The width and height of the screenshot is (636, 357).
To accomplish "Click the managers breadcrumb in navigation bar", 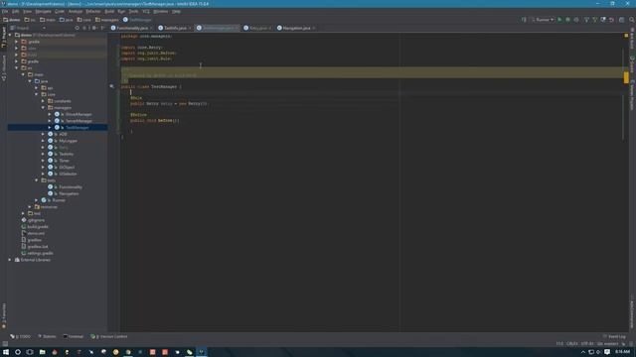I will pyautogui.click(x=107, y=20).
